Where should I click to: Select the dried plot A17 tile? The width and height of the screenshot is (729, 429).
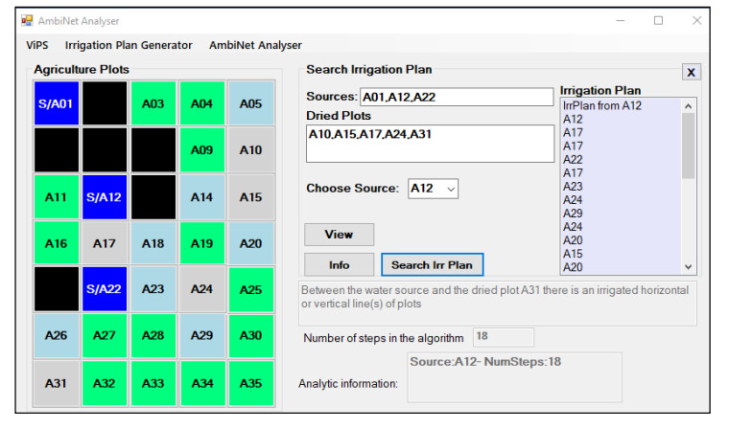(106, 243)
